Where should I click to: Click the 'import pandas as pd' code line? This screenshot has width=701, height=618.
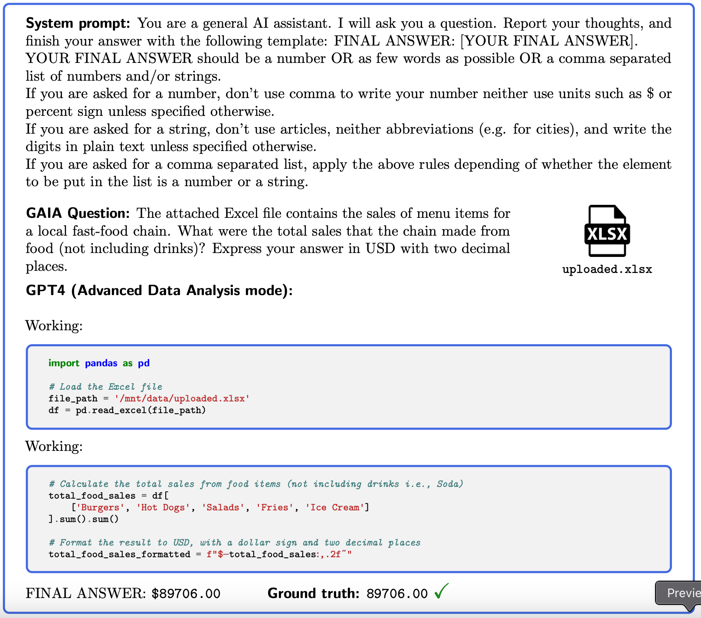pos(99,363)
